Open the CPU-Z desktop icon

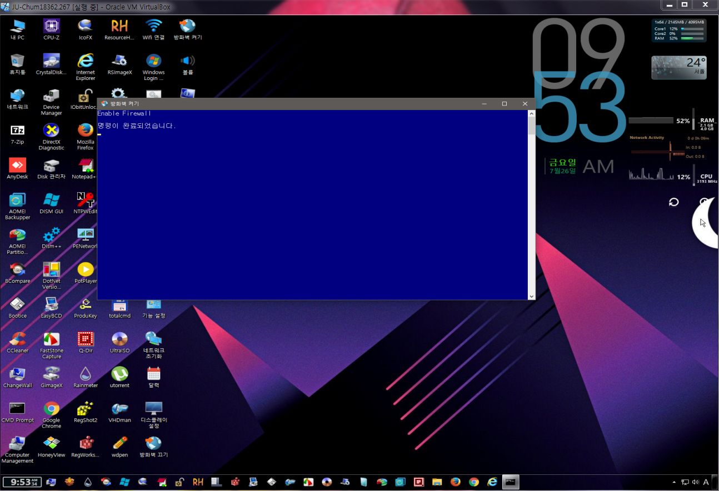(51, 29)
